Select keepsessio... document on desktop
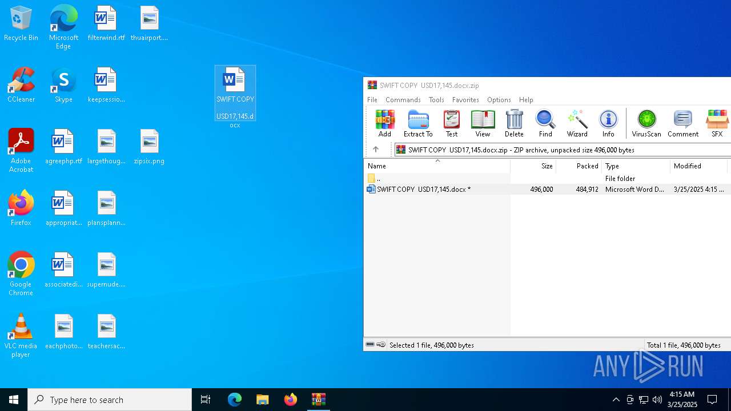Viewport: 731px width, 411px height. coord(106,86)
